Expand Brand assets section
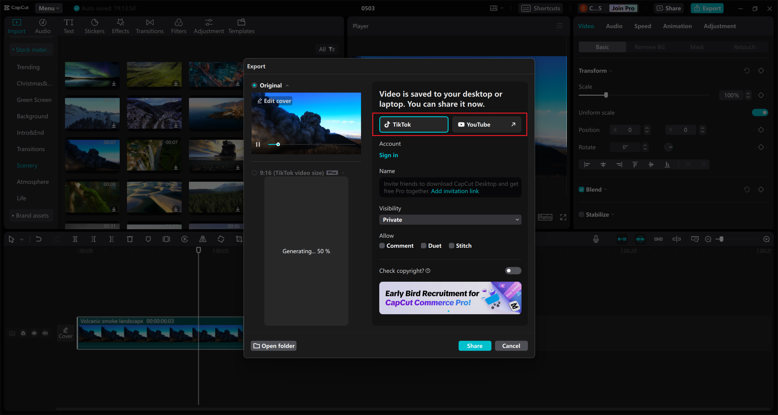This screenshot has width=778, height=415. point(32,216)
